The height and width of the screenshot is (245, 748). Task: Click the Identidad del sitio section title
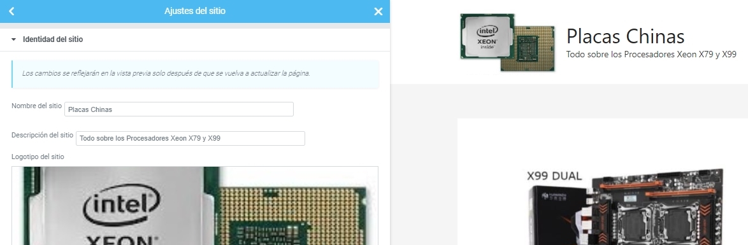click(x=52, y=39)
